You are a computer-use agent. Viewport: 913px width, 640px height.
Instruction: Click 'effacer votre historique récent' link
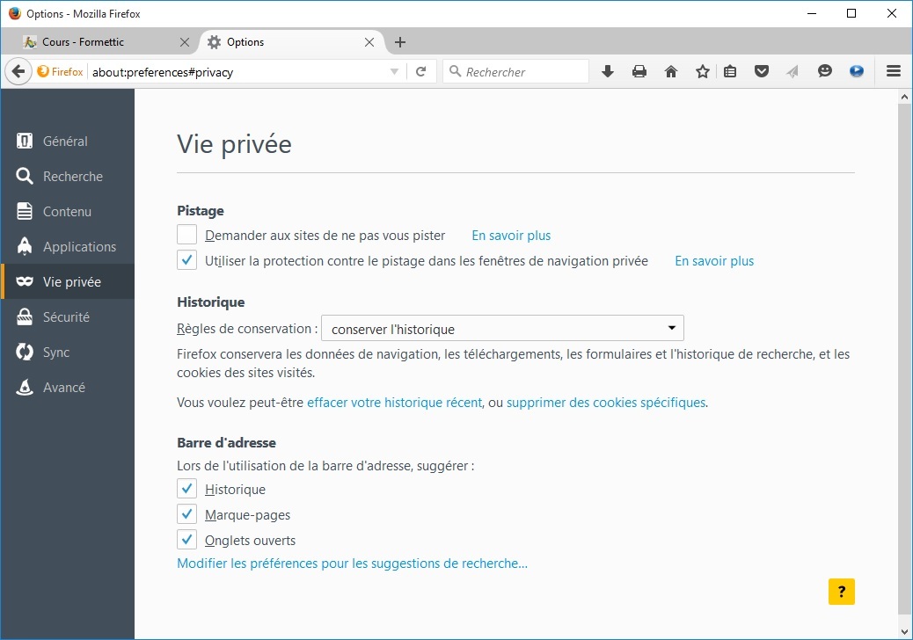click(394, 403)
